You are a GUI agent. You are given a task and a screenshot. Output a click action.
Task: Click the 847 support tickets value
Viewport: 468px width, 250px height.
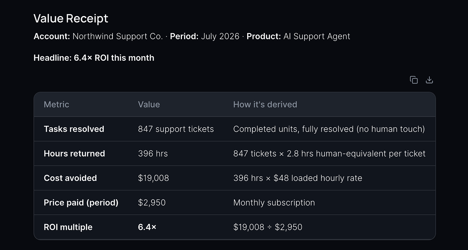pos(176,129)
